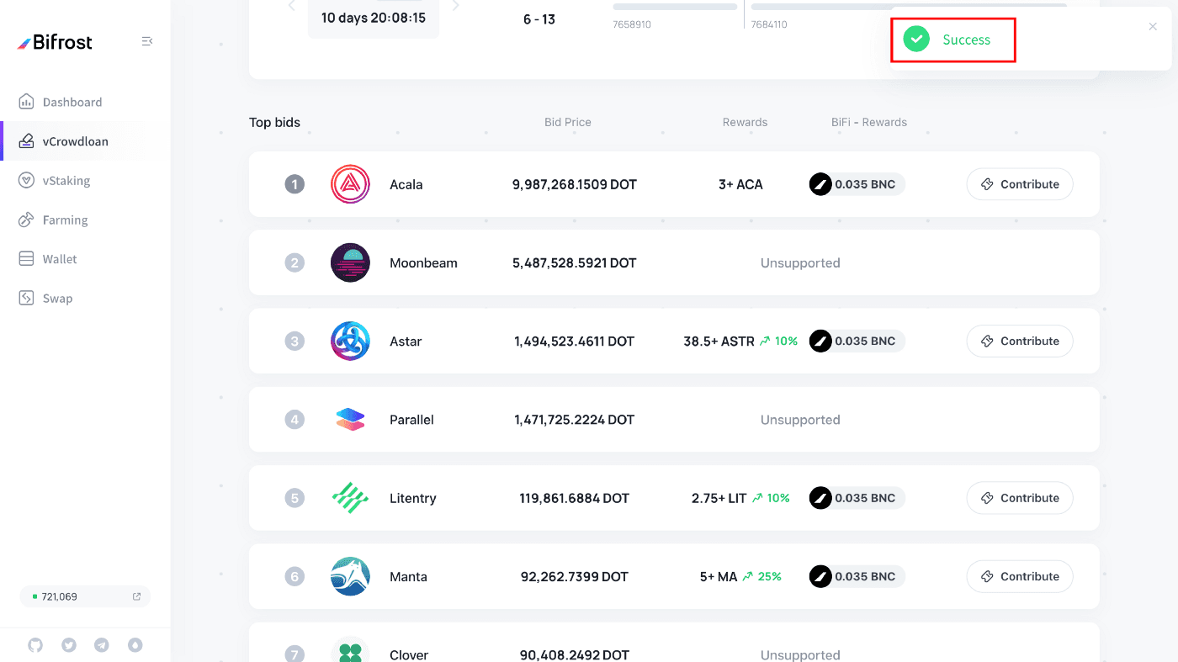This screenshot has width=1178, height=662.
Task: Click the auction progress bar at 7658910
Action: (x=675, y=7)
